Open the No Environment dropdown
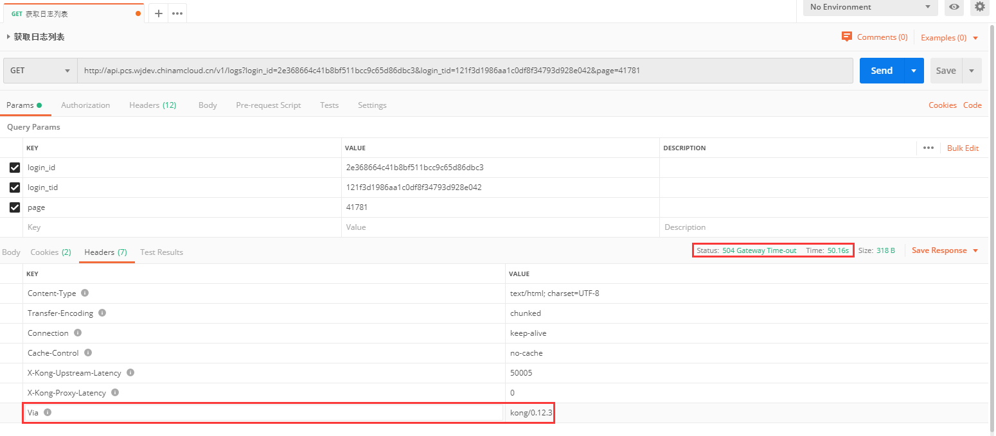Viewport: 996px width, 436px height. pos(870,7)
